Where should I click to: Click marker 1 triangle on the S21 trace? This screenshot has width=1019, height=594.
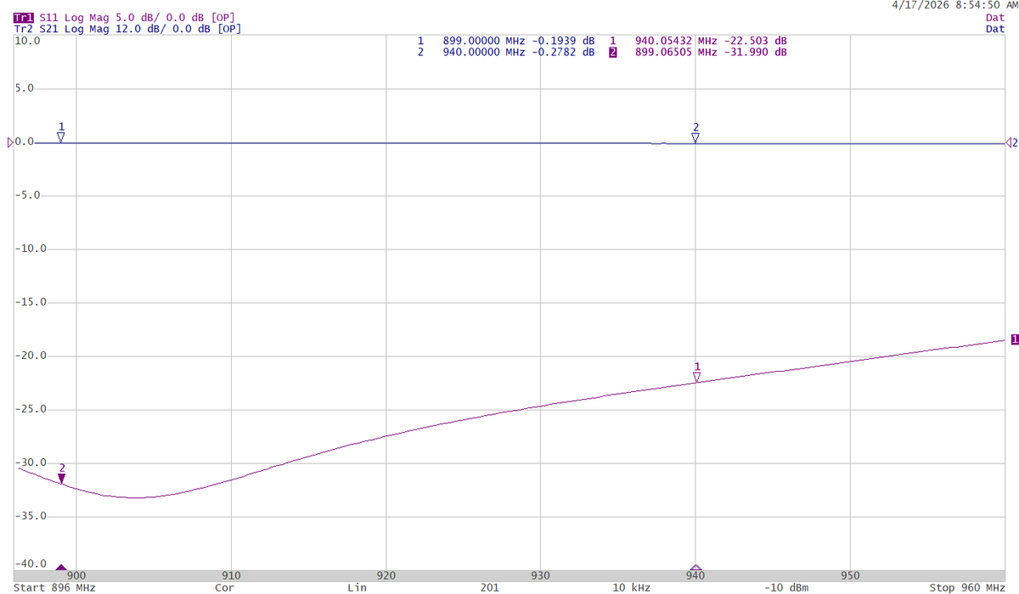pyautogui.click(x=61, y=137)
